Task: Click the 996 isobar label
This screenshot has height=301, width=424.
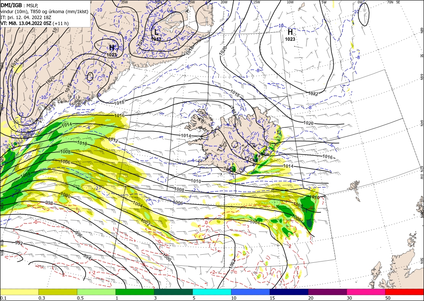Action: click(78, 234)
